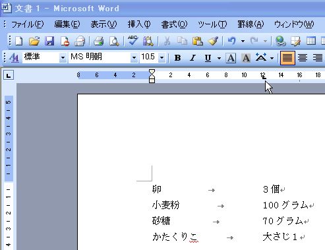Expand the 10.5 font size dropdown
The width and height of the screenshot is (325, 250).
[162, 57]
